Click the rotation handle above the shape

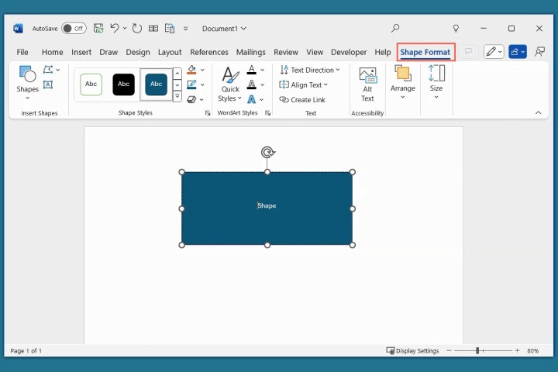point(267,153)
